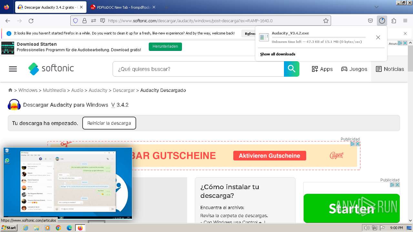Open Microsoft Edge from the taskbar

[69, 228]
